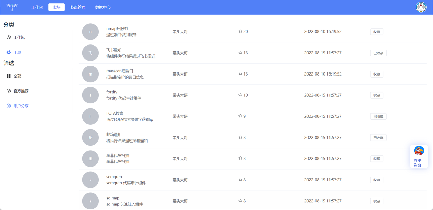Choose 工作流 category in sidebar
433x210 pixels.
[x=19, y=37]
